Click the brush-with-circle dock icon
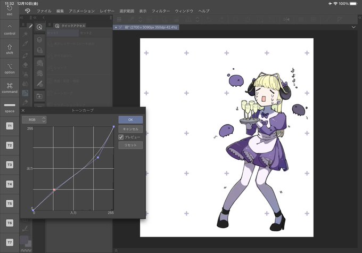362x253 pixels. (x=39, y=84)
